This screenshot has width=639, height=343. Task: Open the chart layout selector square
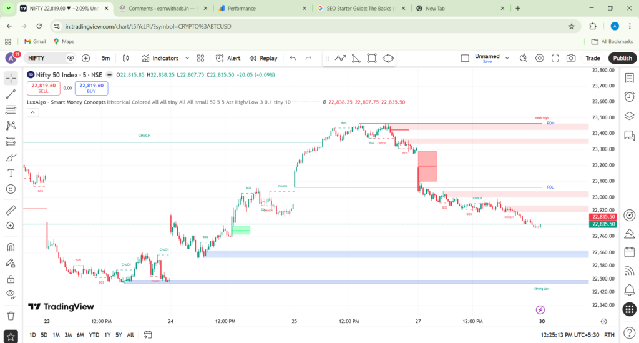pos(465,58)
